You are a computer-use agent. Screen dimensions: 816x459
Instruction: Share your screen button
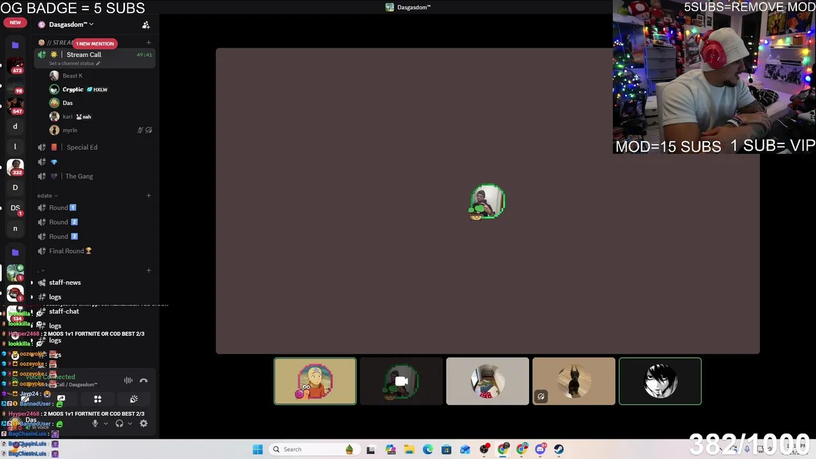(61, 399)
